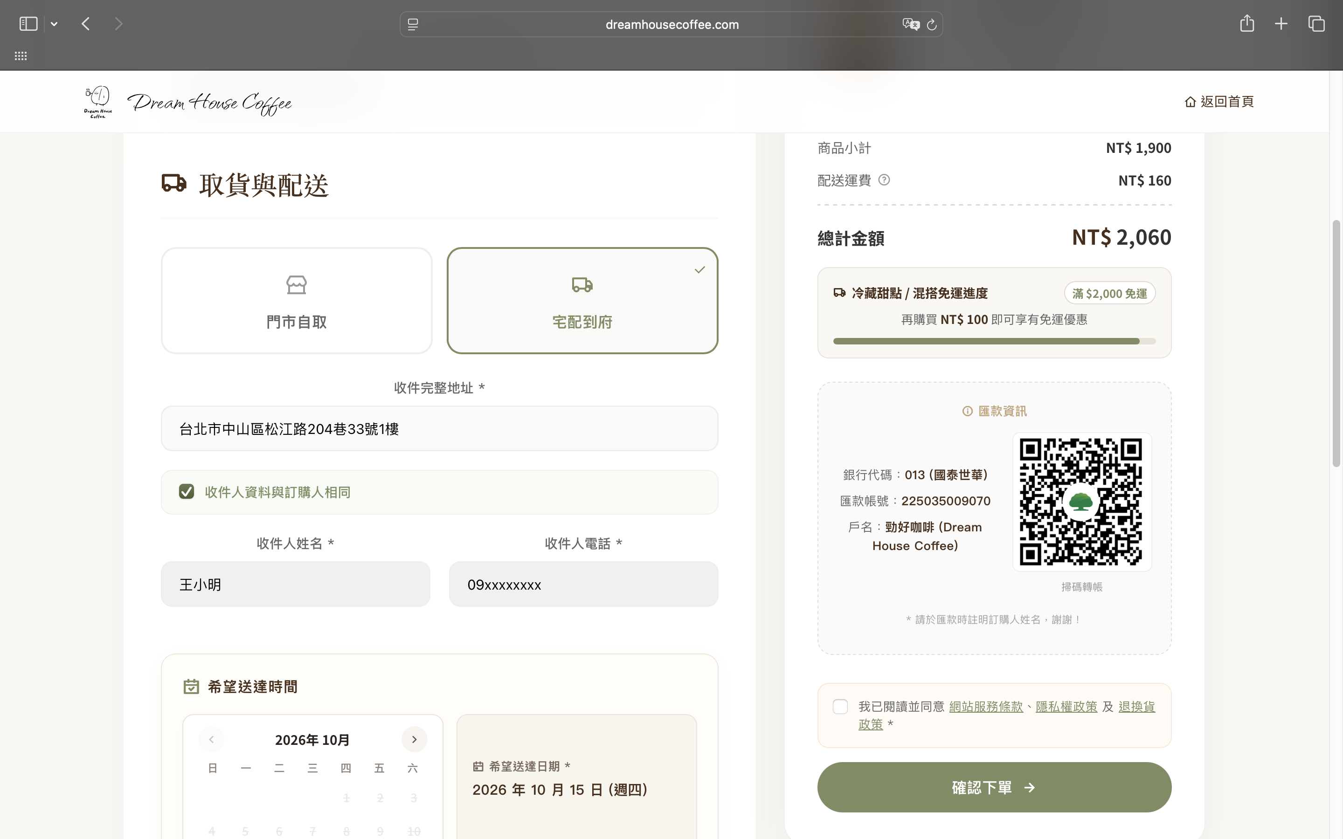This screenshot has height=839, width=1343.
Task: Open the 網站服務條款 link
Action: (x=986, y=706)
